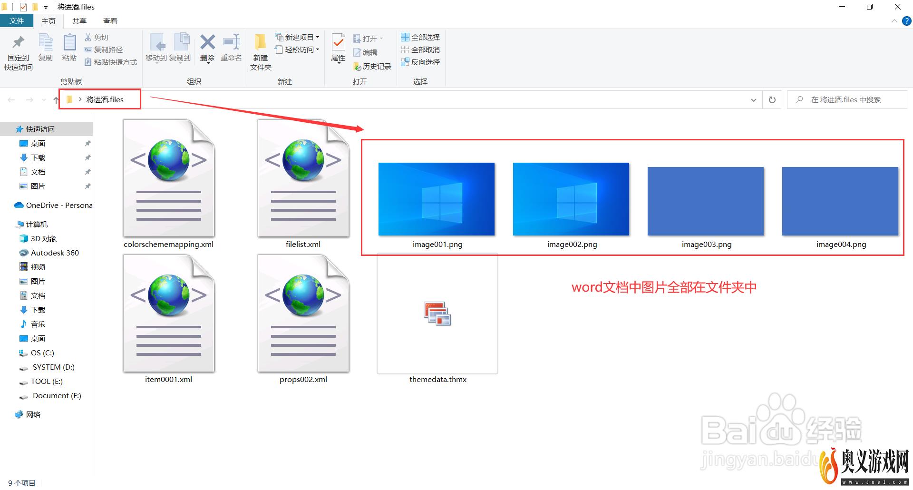This screenshot has width=913, height=490.
Task: Open the colorschememapping.xml file
Action: tap(169, 184)
